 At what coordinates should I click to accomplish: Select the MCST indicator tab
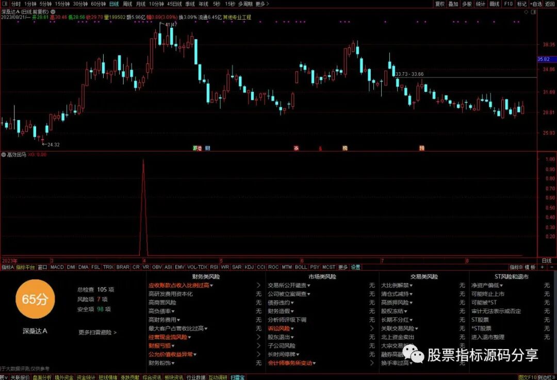(x=329, y=267)
